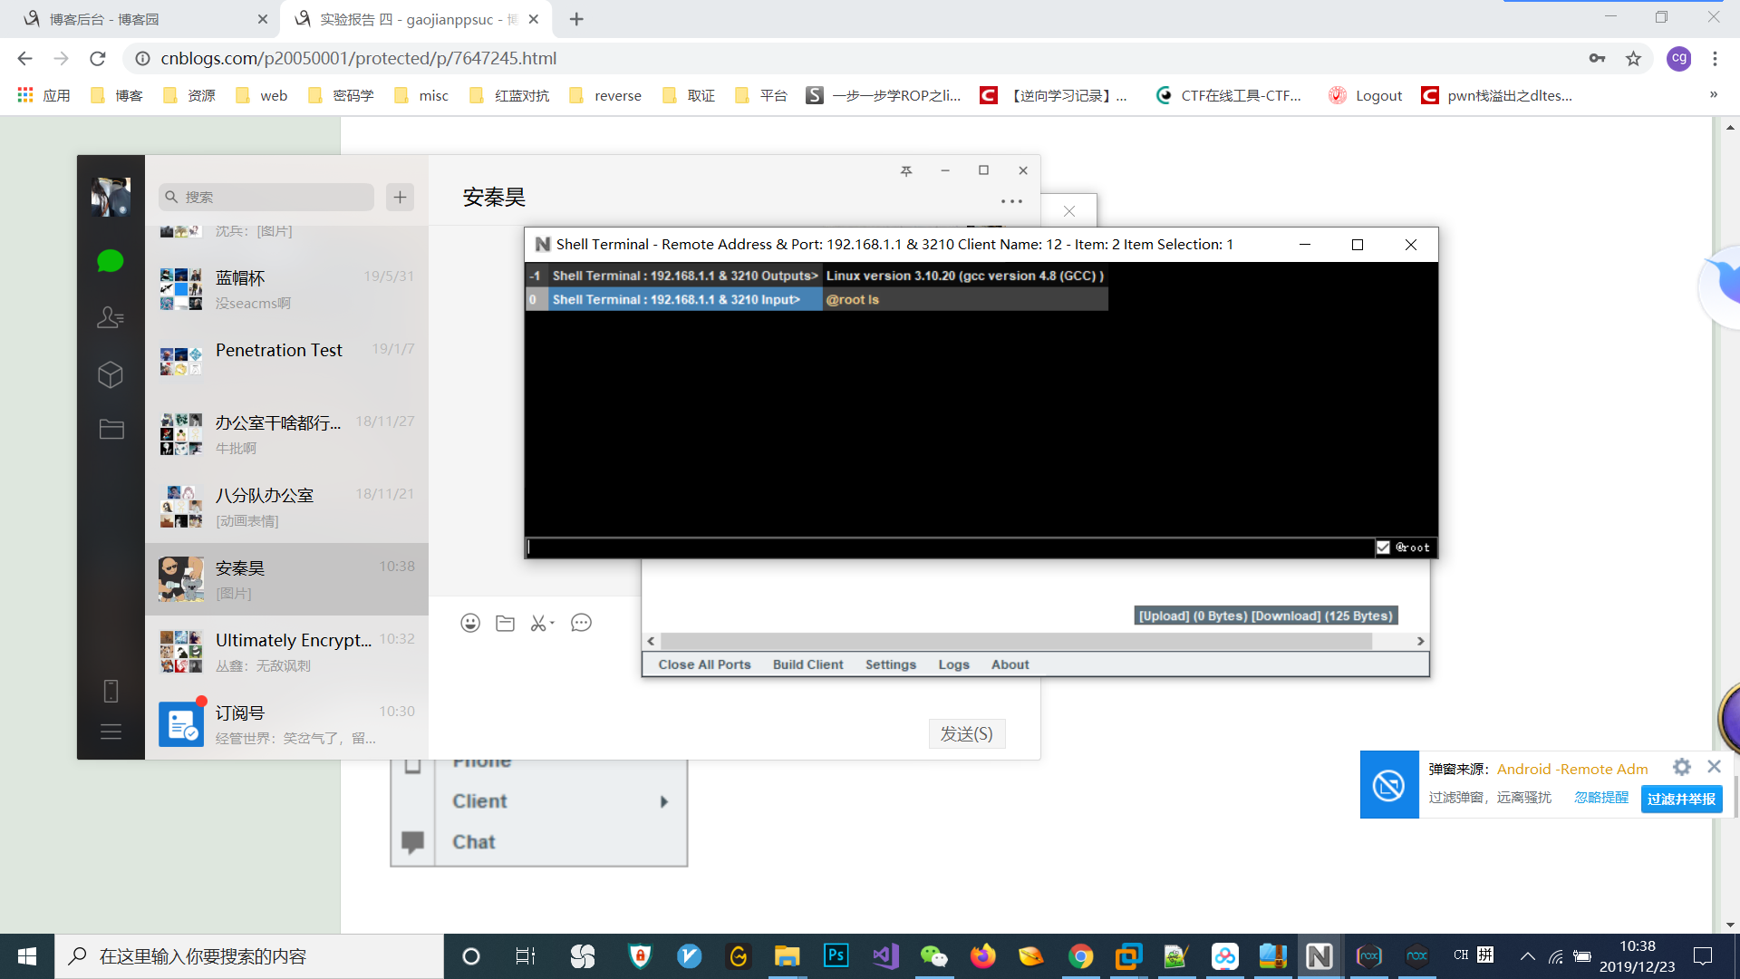Open Photoshop from the taskbar
The image size is (1740, 979).
click(x=835, y=955)
